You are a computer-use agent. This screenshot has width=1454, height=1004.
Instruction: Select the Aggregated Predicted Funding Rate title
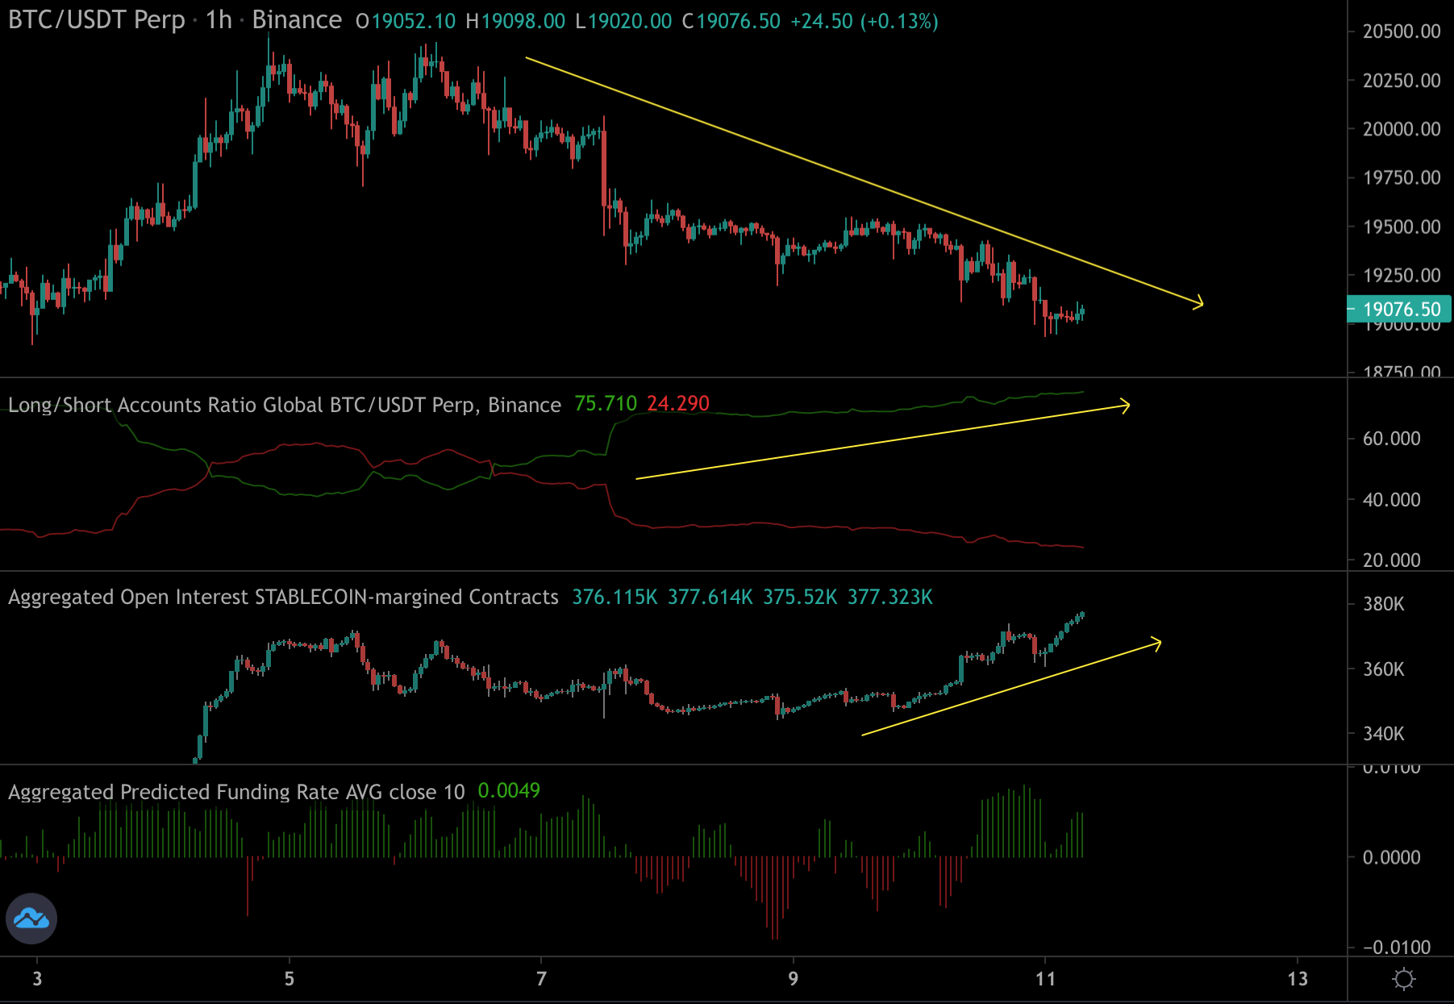tap(236, 792)
